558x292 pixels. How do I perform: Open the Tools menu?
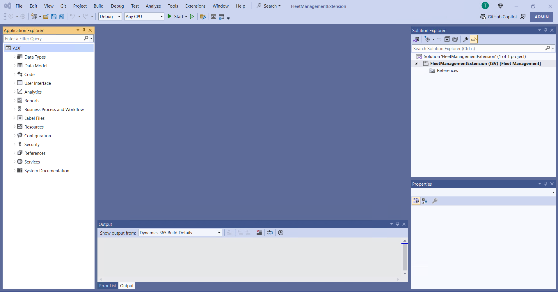(173, 6)
